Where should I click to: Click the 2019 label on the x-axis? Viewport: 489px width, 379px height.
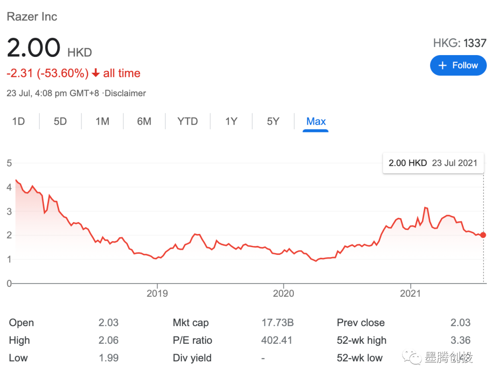[x=157, y=294]
